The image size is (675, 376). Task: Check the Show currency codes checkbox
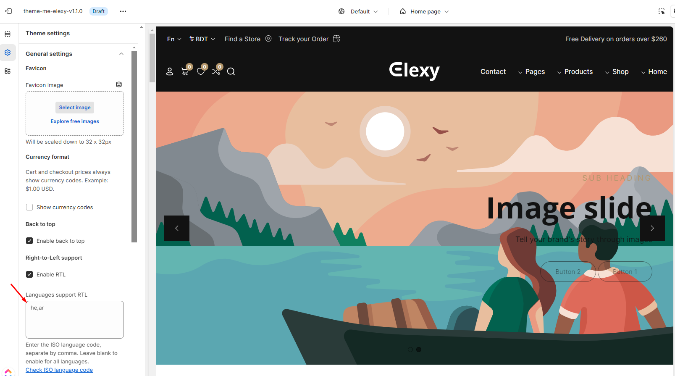click(29, 207)
